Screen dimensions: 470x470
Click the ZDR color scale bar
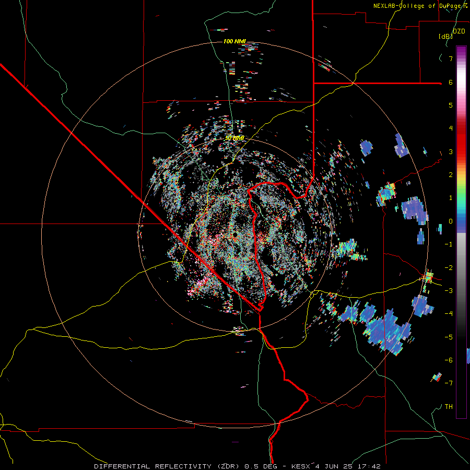click(461, 232)
